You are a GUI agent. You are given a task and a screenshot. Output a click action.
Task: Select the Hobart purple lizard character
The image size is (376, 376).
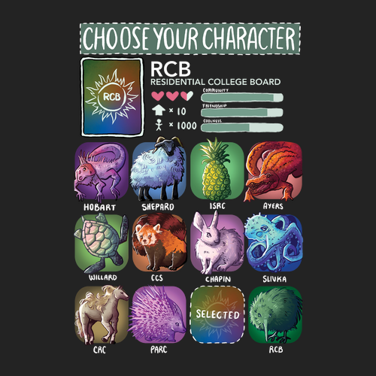pyautogui.click(x=102, y=171)
